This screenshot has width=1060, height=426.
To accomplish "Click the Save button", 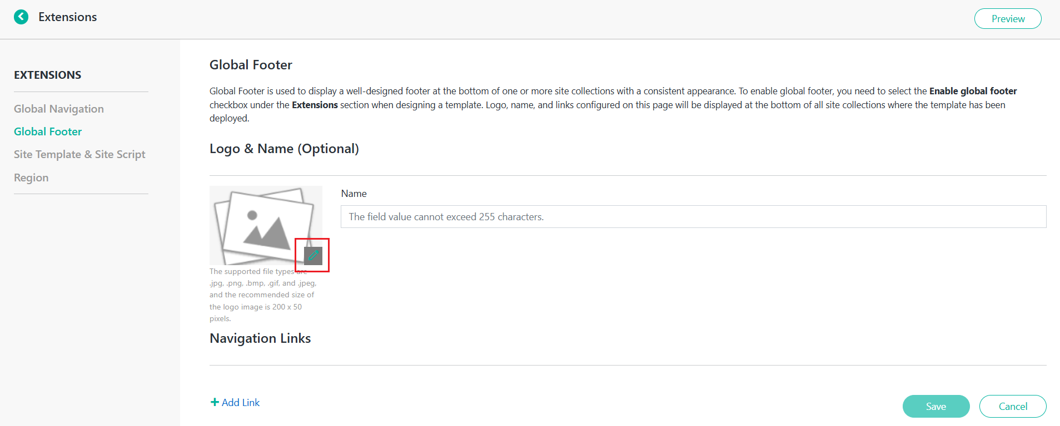I will pyautogui.click(x=935, y=406).
